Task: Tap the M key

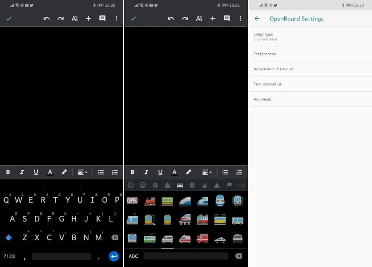Action: [98, 237]
